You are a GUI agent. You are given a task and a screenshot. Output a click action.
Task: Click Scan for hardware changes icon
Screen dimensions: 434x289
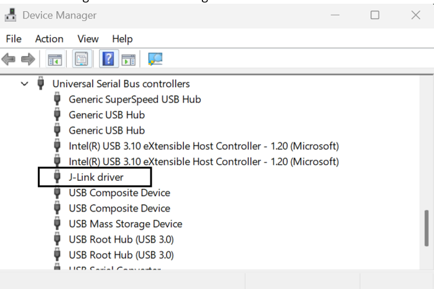click(155, 59)
